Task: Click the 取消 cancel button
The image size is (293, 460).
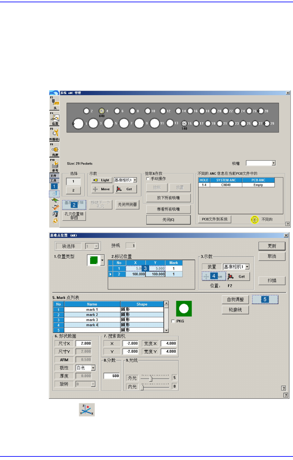Action: pyautogui.click(x=272, y=256)
